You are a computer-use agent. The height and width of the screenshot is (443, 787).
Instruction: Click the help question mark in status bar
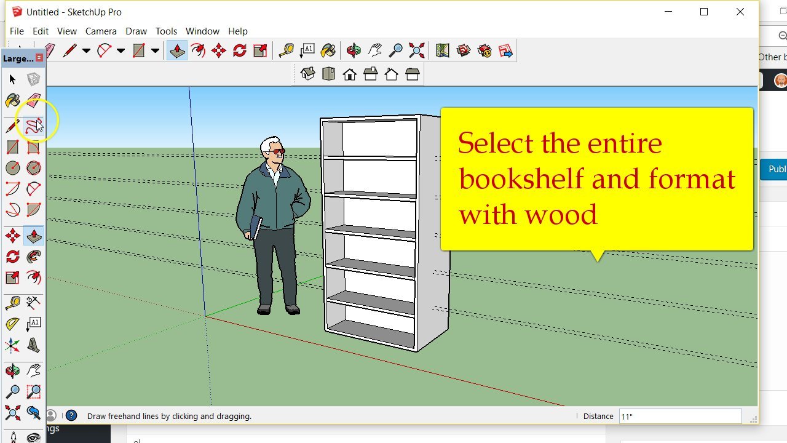pyautogui.click(x=71, y=416)
